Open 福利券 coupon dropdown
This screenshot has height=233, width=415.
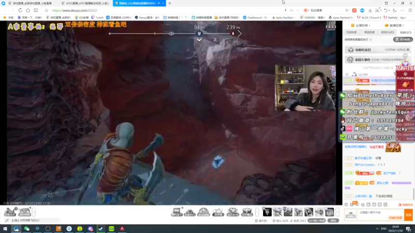pos(261,221)
